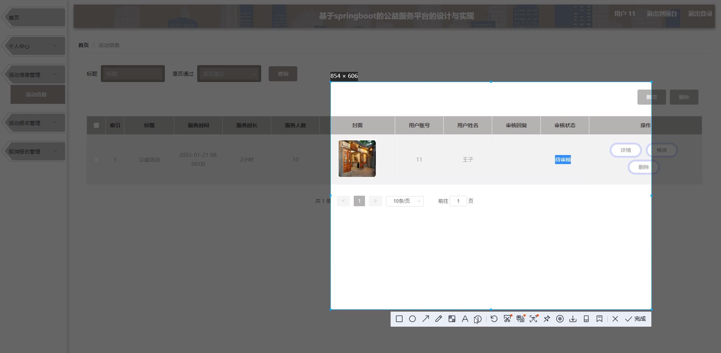Open the activity cover image thumbnail
This screenshot has height=353, width=721.
pos(357,158)
